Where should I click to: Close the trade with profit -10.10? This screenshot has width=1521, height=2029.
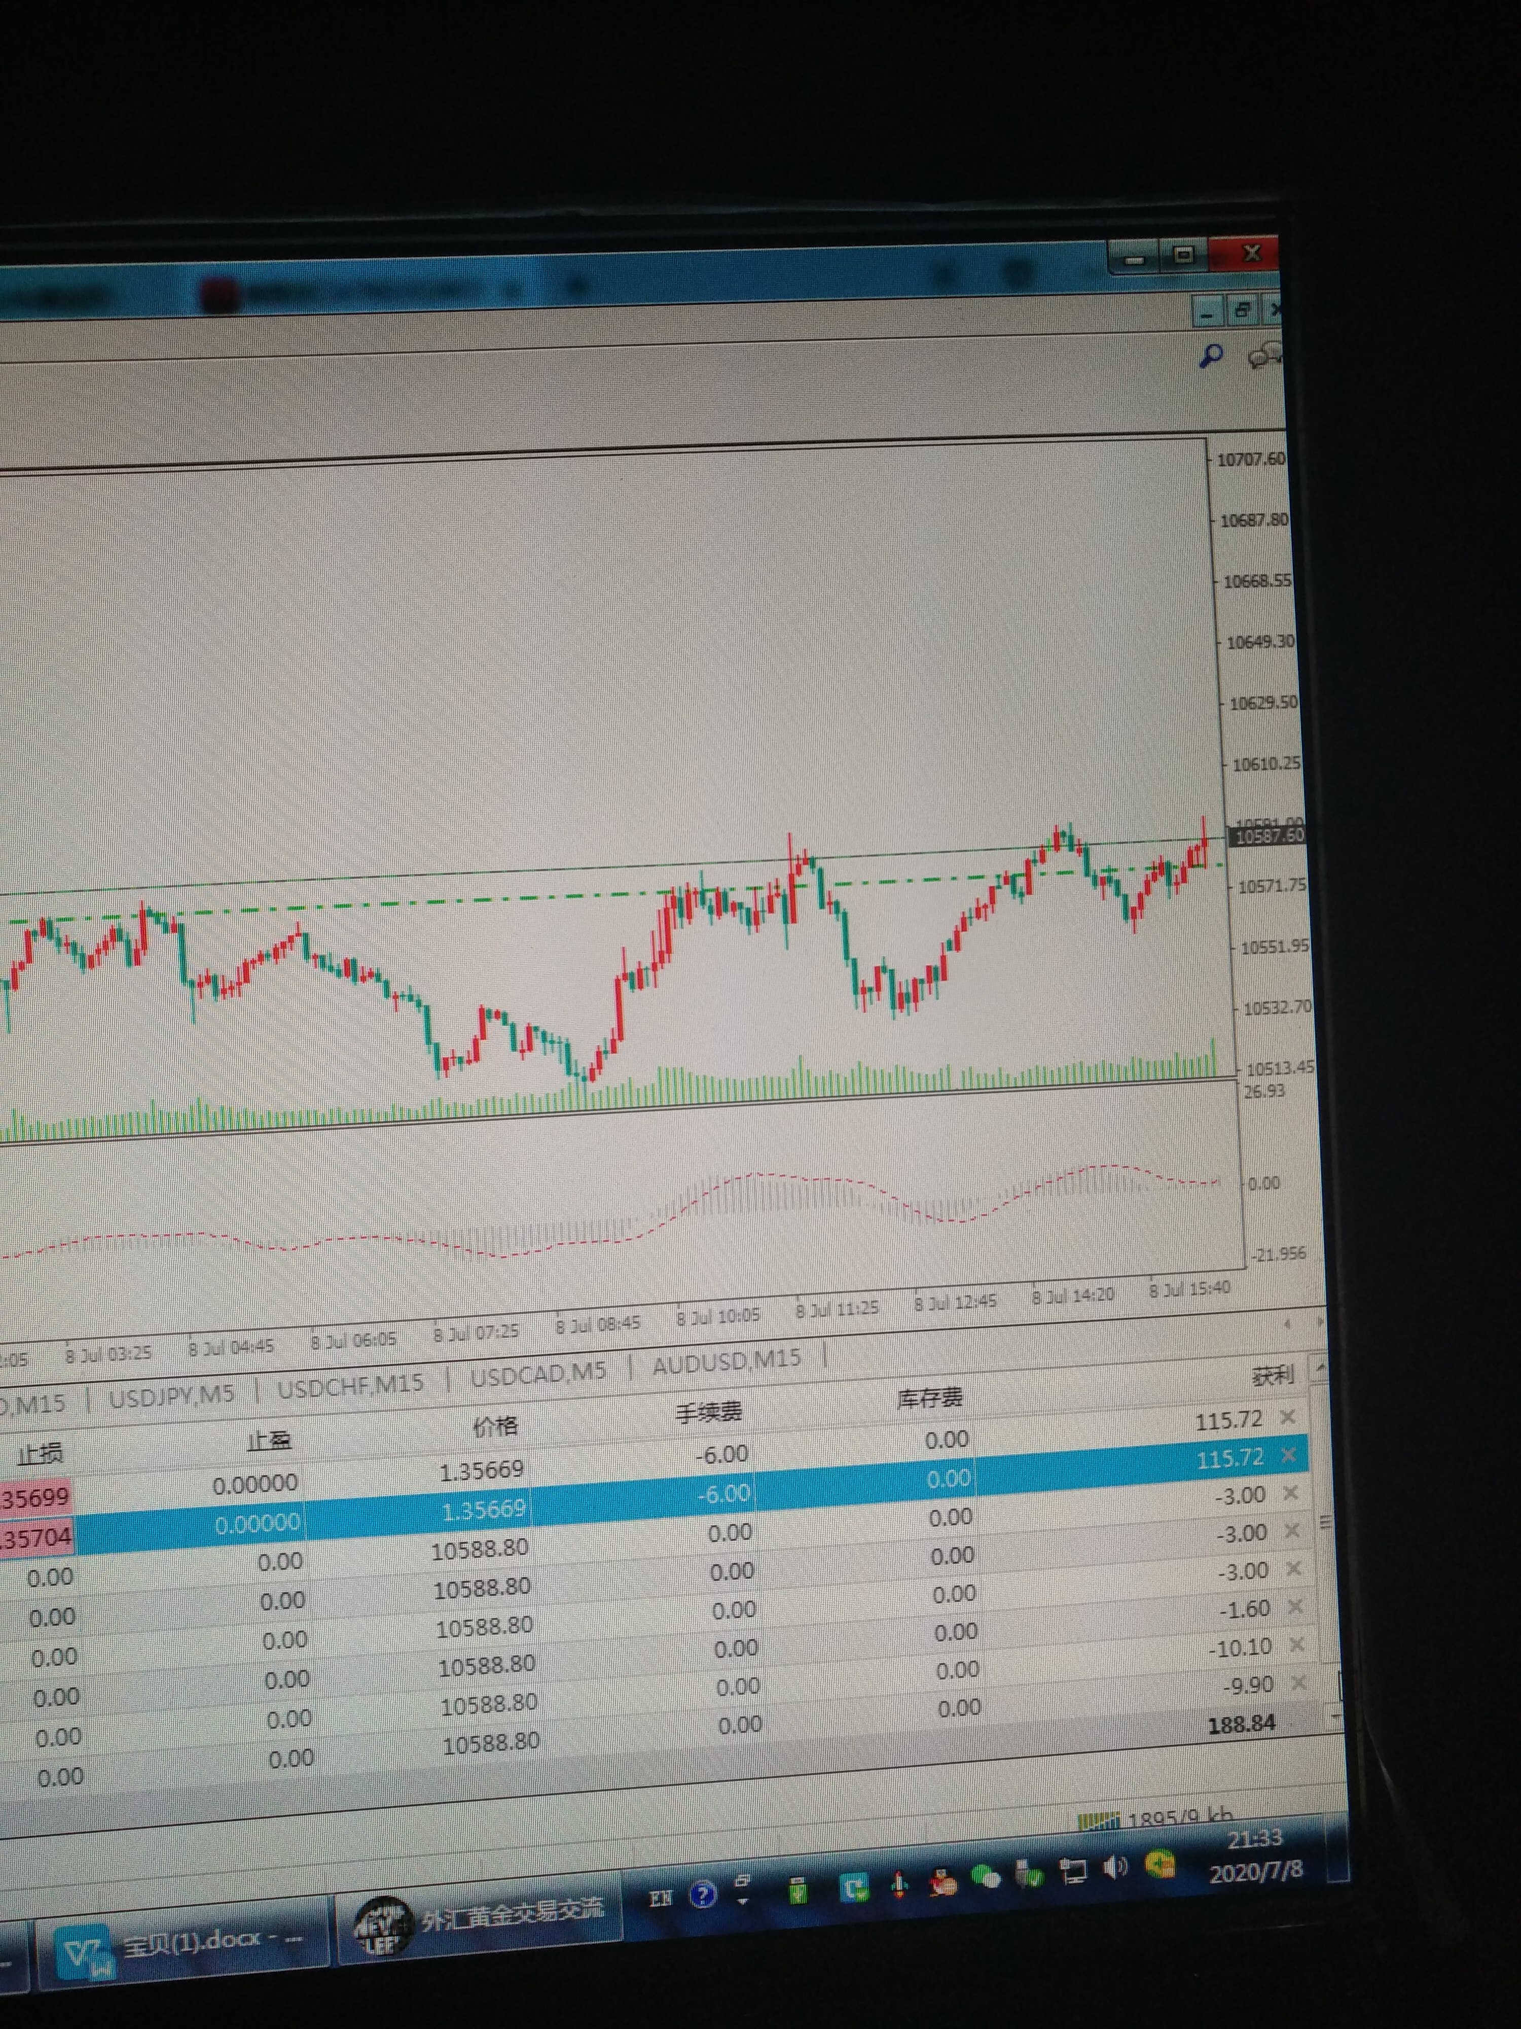(1297, 1646)
